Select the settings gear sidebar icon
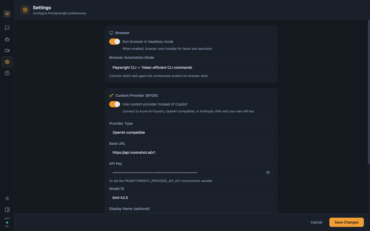Viewport: 370px width, 231px height. pyautogui.click(x=7, y=62)
